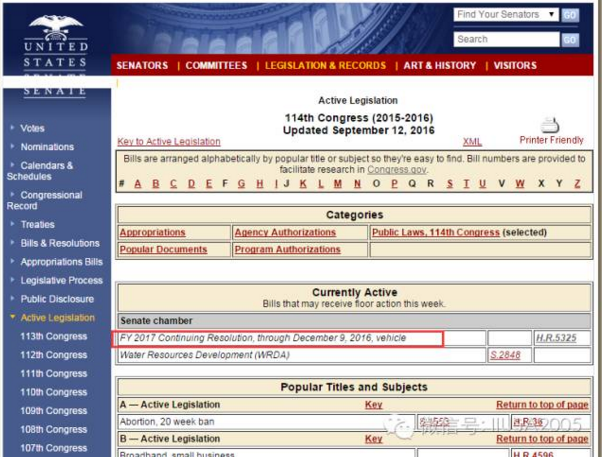Jump to letter K in index

tap(303, 184)
